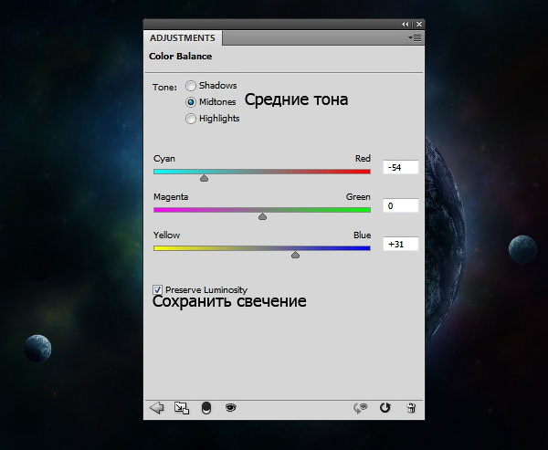This screenshot has width=548, height=450.
Task: Toggle layer visibility eye icon
Action: [231, 408]
